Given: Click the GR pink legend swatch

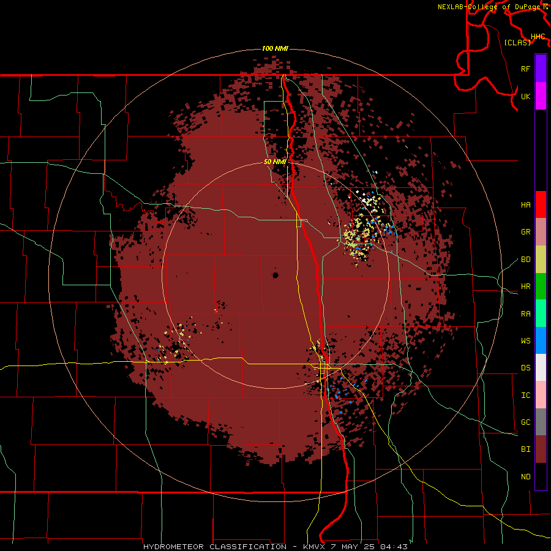Looking at the screenshot, I should pyautogui.click(x=541, y=232).
